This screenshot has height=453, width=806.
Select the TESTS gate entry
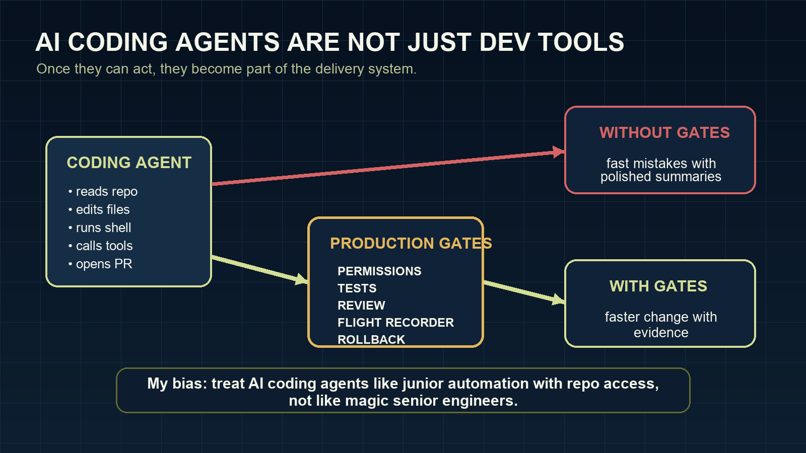point(358,288)
